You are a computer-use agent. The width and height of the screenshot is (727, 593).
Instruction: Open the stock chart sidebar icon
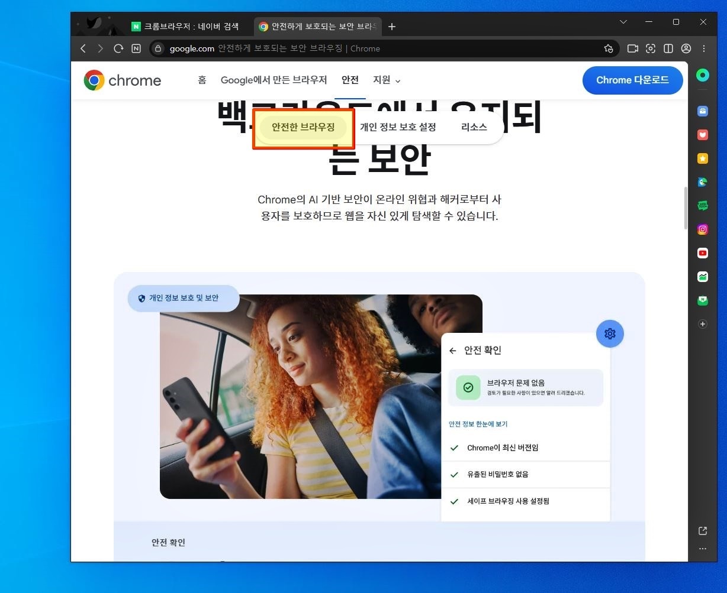pyautogui.click(x=703, y=277)
